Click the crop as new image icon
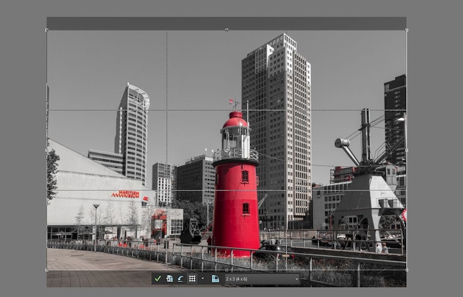463x297 pixels. tap(169, 278)
